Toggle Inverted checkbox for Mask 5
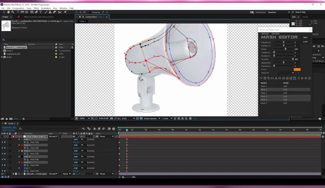The image size is (325, 188). click(x=86, y=162)
